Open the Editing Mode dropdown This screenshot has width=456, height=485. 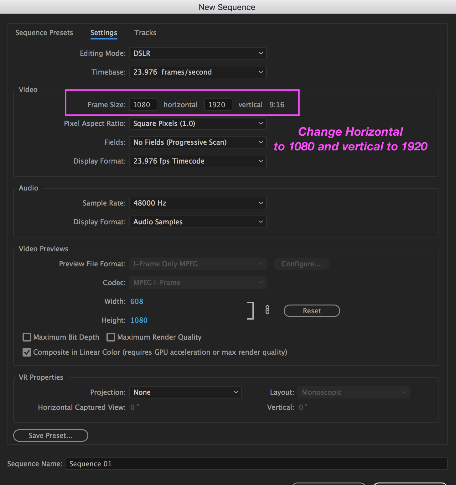(198, 53)
